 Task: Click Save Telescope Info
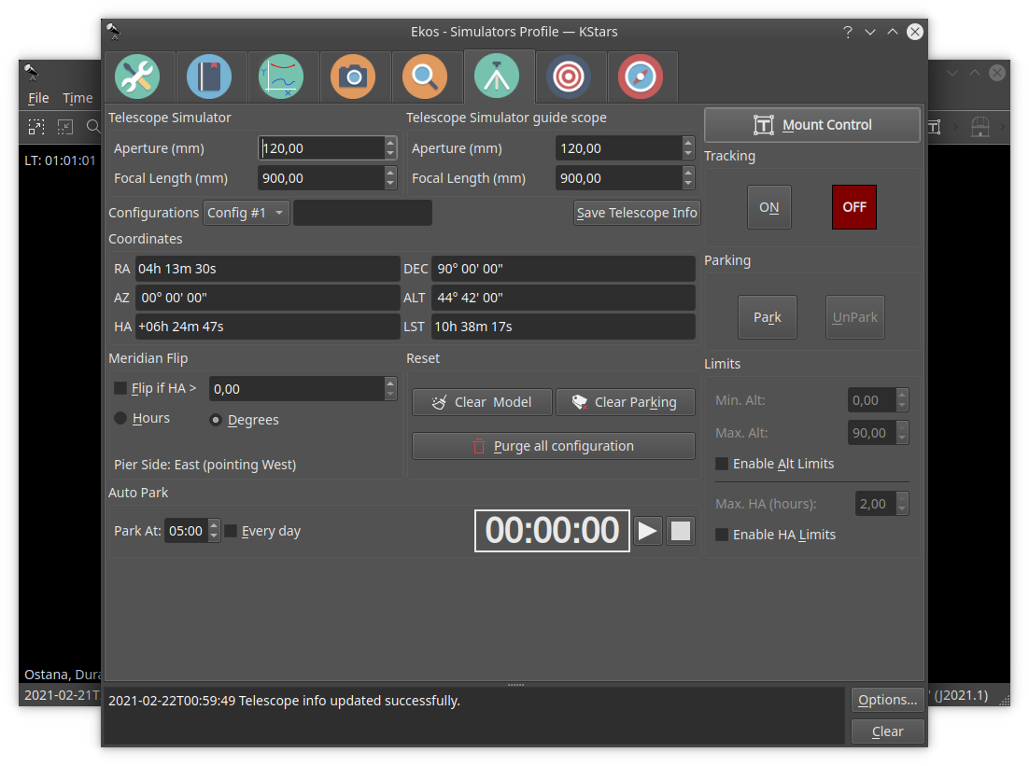[637, 213]
